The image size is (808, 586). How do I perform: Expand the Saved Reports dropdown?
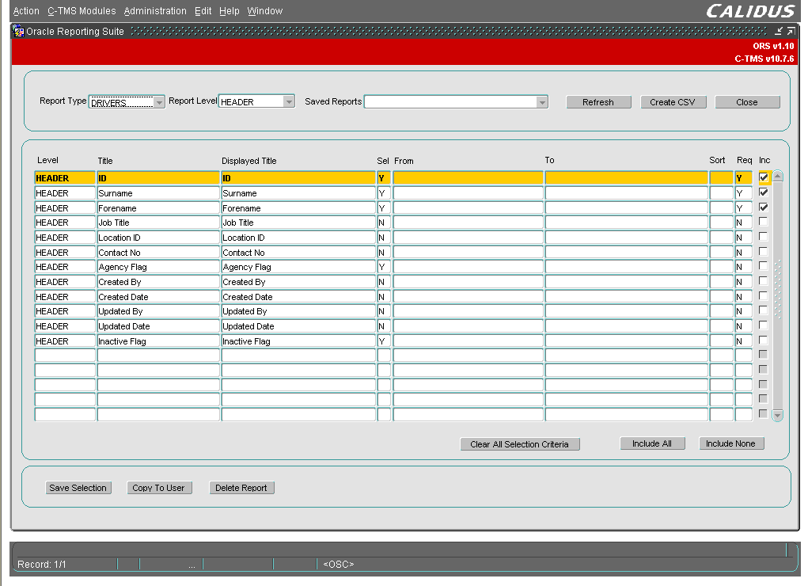click(541, 102)
